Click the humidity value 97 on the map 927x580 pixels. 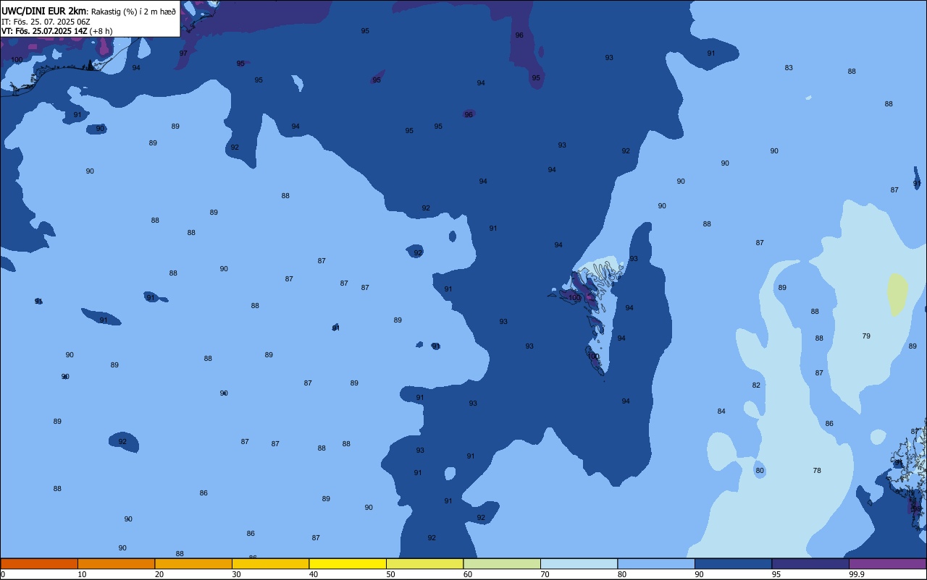[x=183, y=53]
